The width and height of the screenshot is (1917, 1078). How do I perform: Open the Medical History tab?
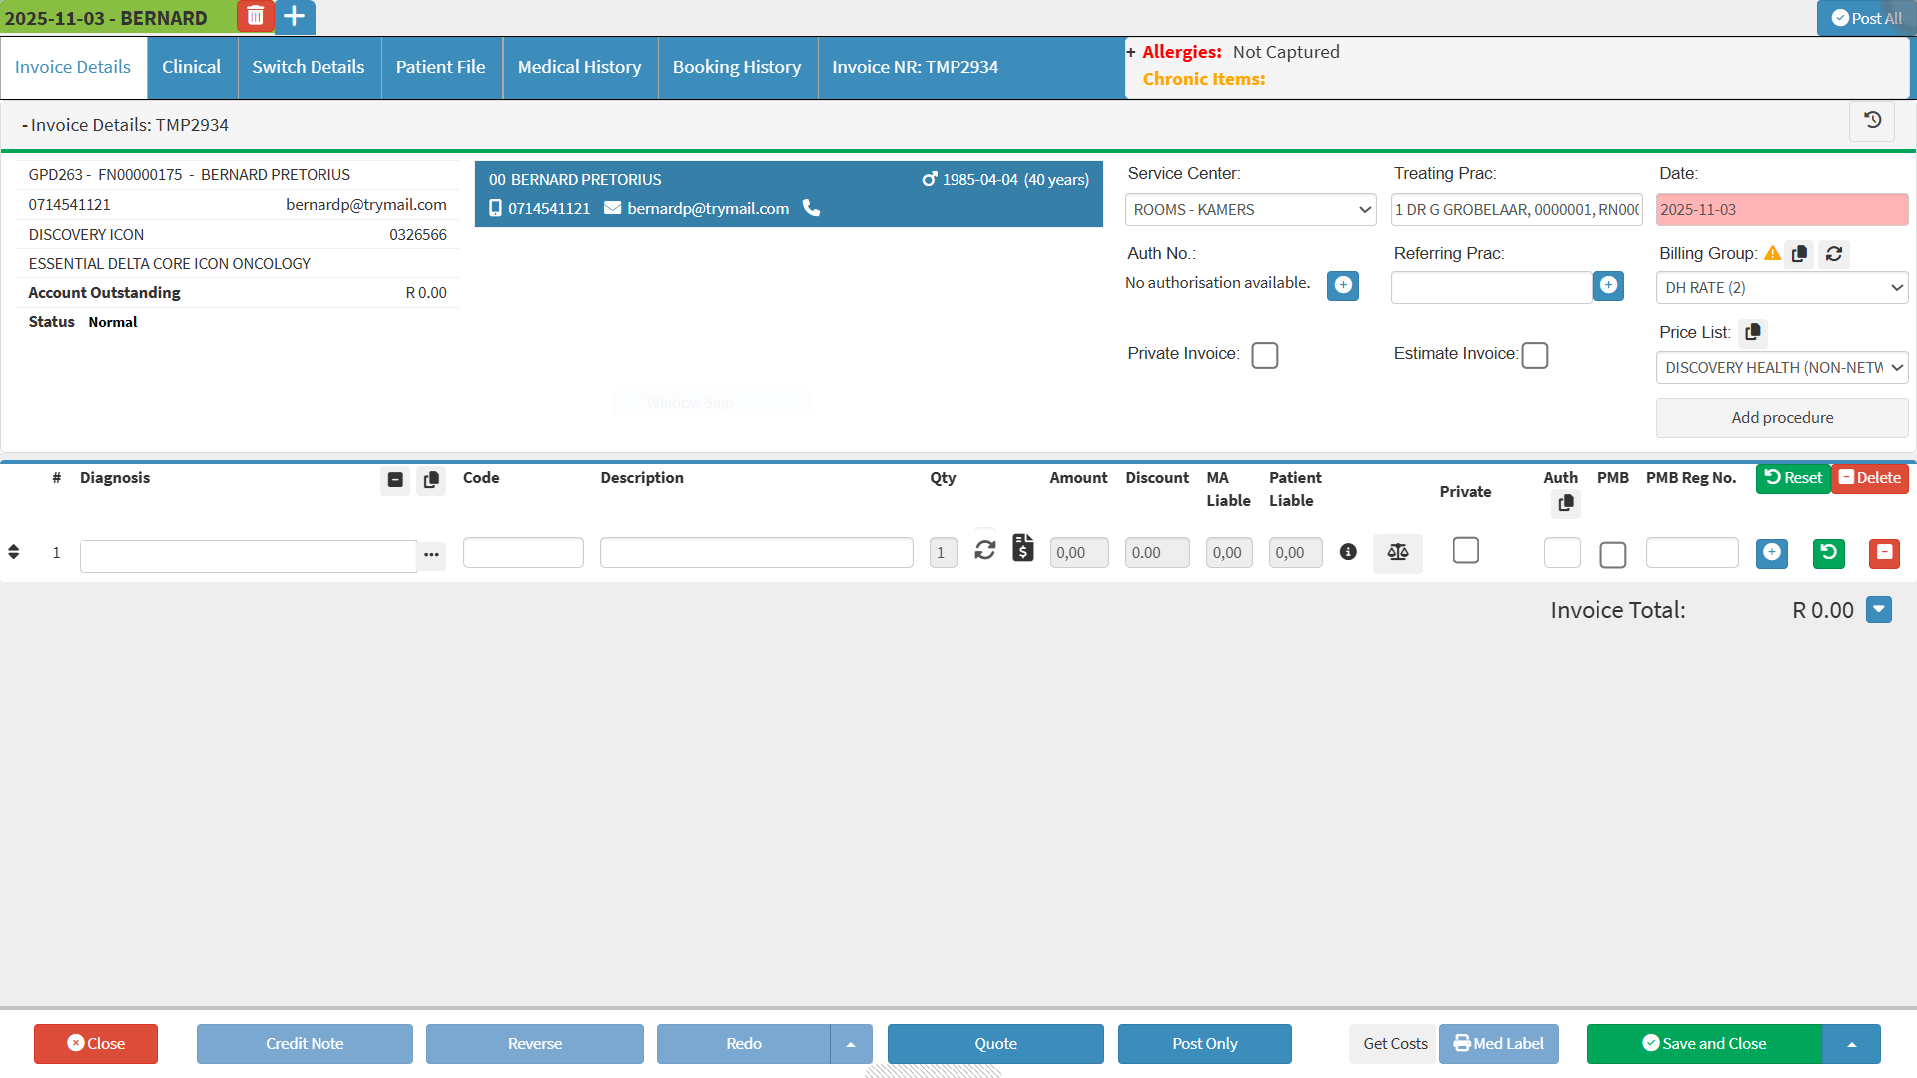click(579, 67)
